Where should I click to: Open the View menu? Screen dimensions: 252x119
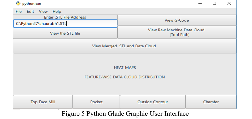point(43,11)
